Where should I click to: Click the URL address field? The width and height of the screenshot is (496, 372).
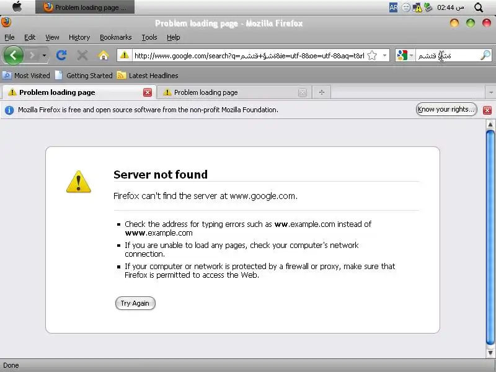249,56
